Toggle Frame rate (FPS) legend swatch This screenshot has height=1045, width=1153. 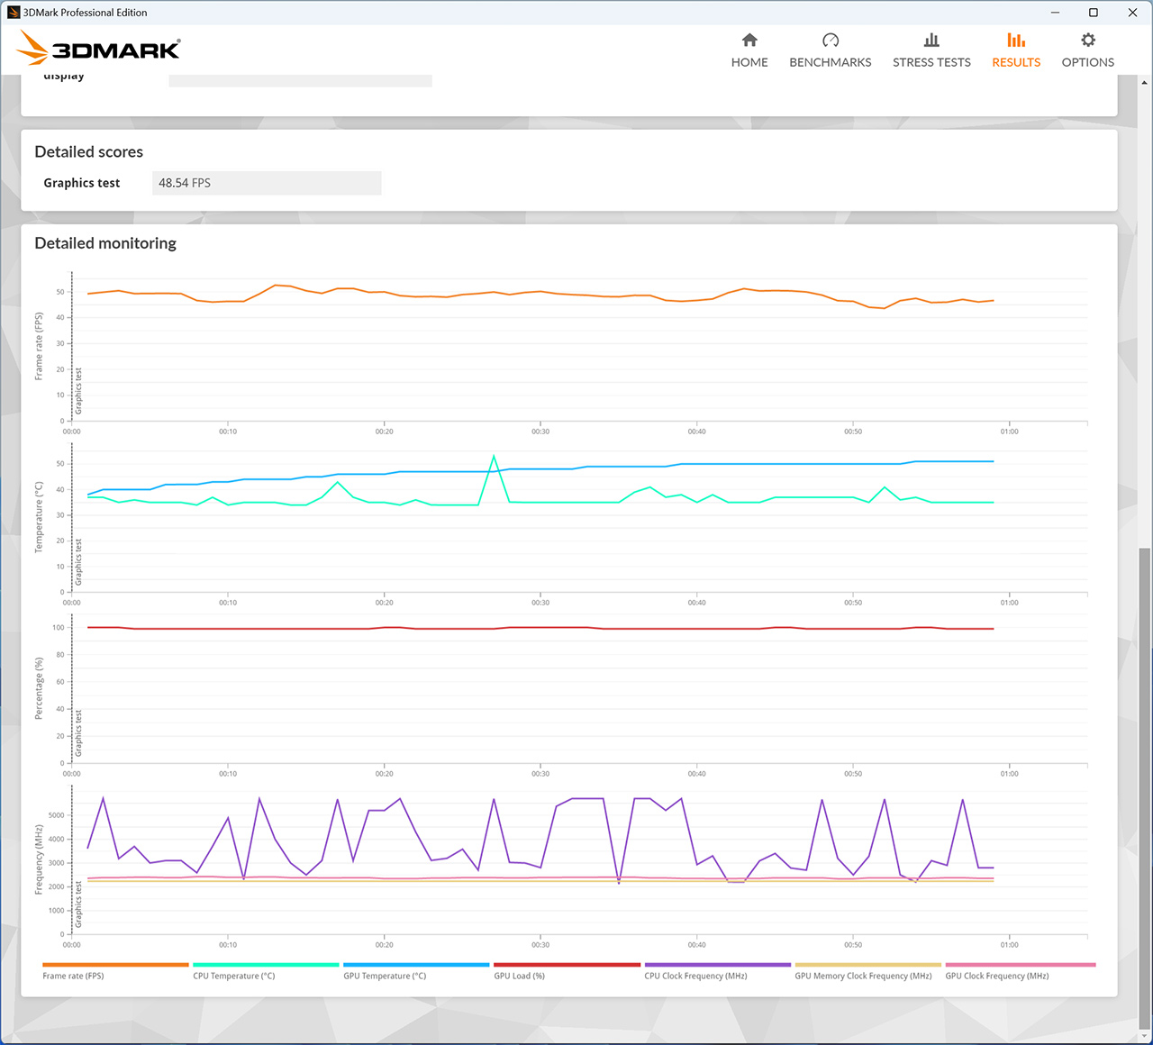pos(115,965)
